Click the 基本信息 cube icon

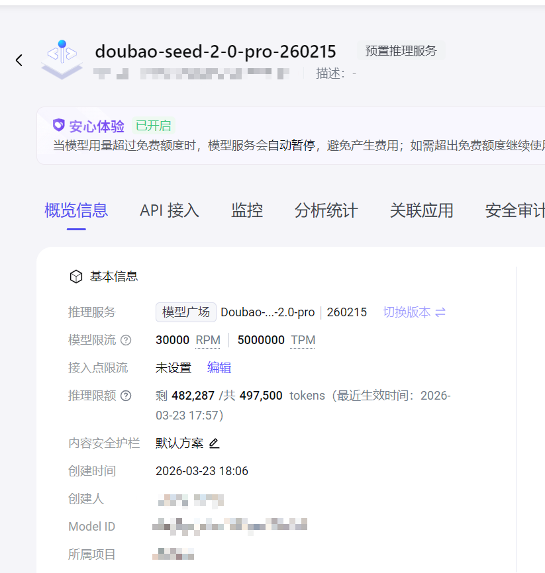[x=76, y=277]
